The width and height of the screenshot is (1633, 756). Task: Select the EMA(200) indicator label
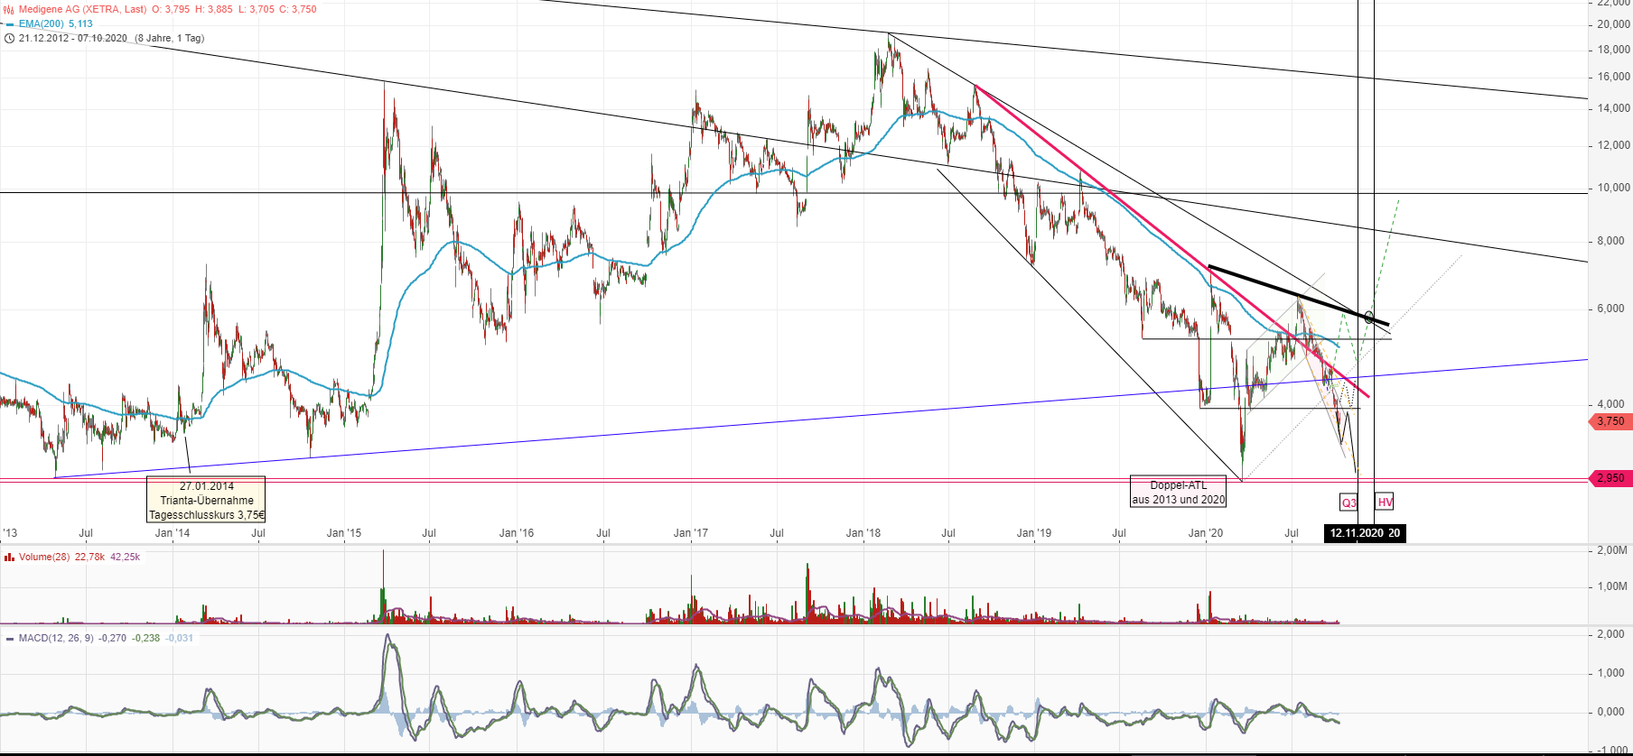pyautogui.click(x=42, y=24)
